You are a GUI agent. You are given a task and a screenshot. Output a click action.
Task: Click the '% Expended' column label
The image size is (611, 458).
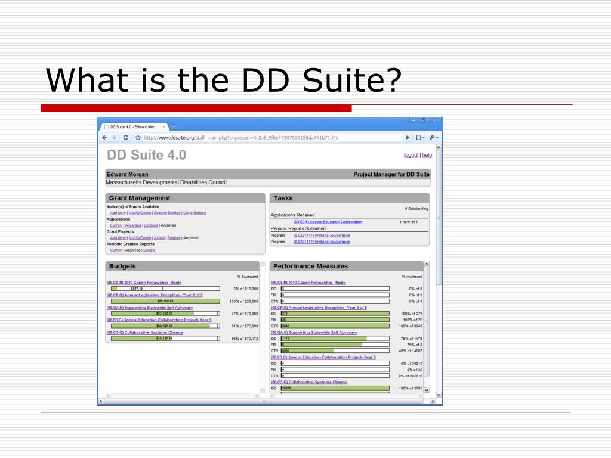(x=248, y=277)
